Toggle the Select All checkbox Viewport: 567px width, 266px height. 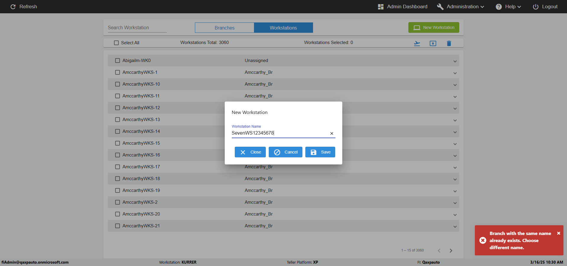[x=116, y=43]
